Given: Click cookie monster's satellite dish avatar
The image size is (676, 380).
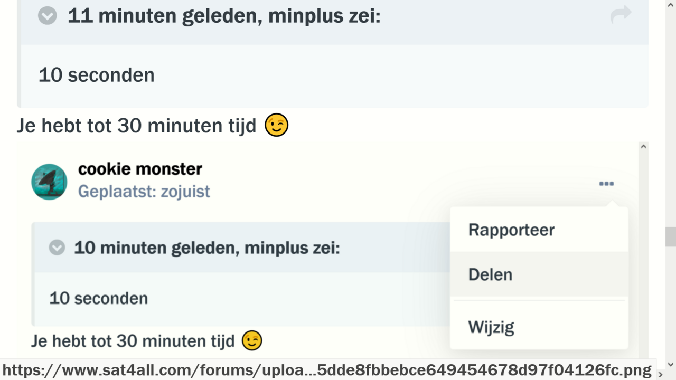Looking at the screenshot, I should click(x=49, y=182).
